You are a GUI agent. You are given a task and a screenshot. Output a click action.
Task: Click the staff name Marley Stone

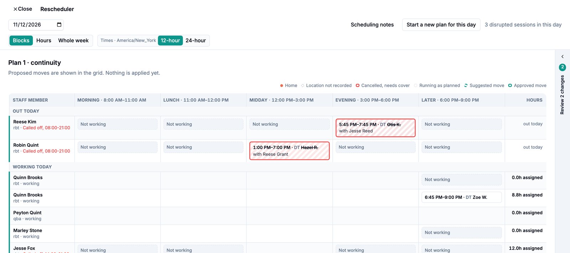(28, 231)
